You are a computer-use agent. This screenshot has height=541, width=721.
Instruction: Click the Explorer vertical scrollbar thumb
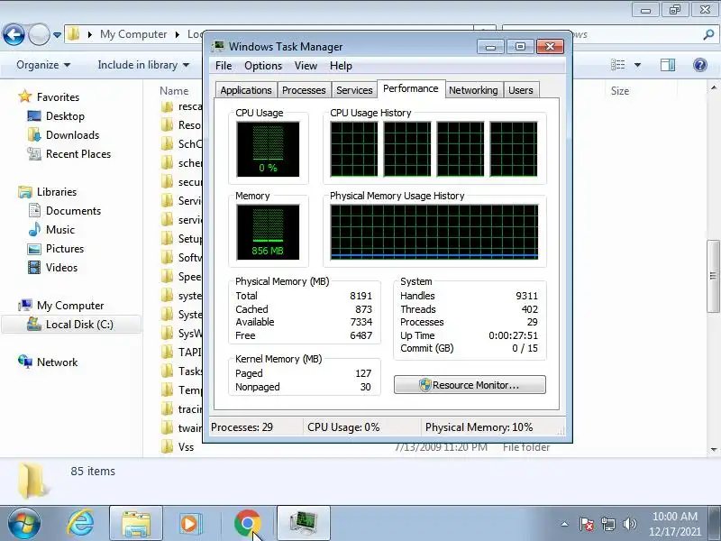tap(714, 276)
